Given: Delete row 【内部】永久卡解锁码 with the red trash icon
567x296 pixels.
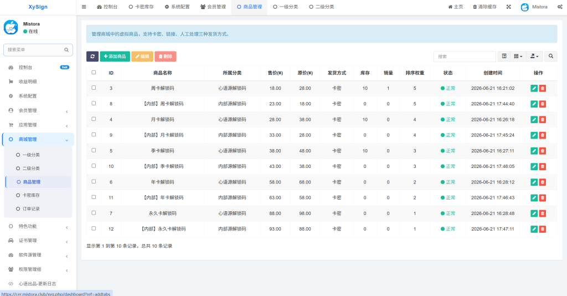Looking at the screenshot, I should (543, 229).
